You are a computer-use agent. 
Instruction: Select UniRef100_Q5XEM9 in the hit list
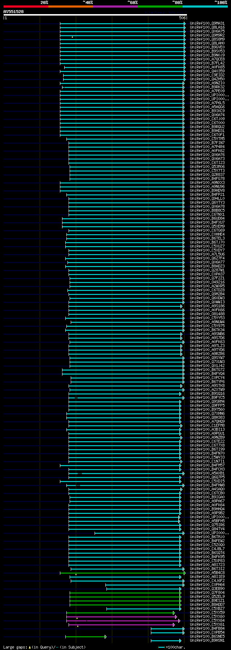[207, 227]
